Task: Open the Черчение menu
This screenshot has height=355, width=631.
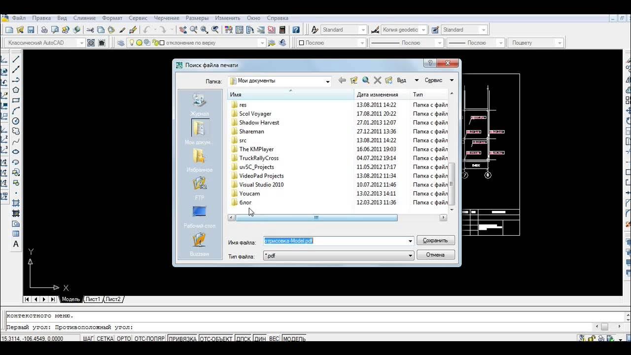Action: pyautogui.click(x=167, y=18)
